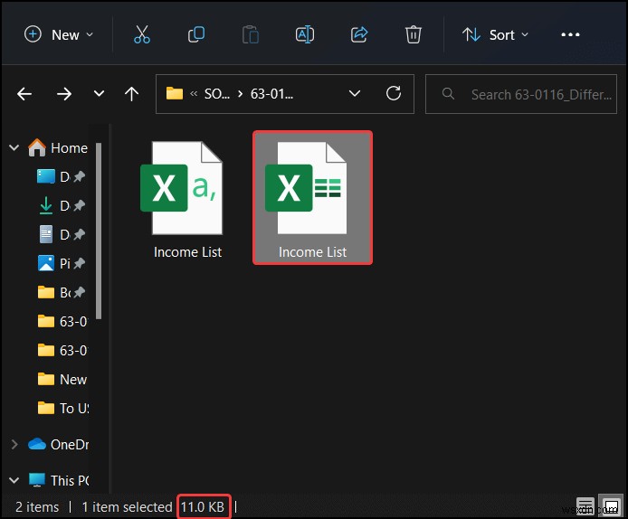Image resolution: width=628 pixels, height=519 pixels.
Task: Go forward with the right arrow
Action: 64,94
